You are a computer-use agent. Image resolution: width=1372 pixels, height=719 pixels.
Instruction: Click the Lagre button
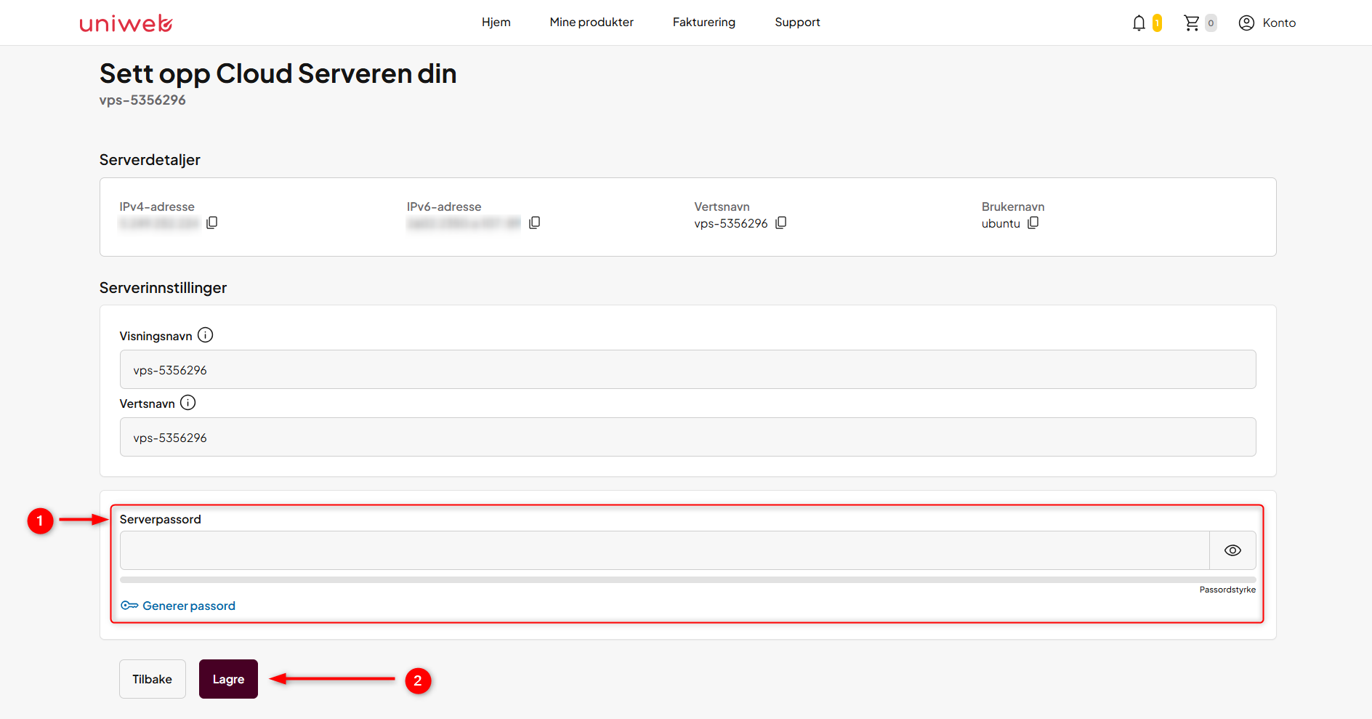[x=228, y=679]
